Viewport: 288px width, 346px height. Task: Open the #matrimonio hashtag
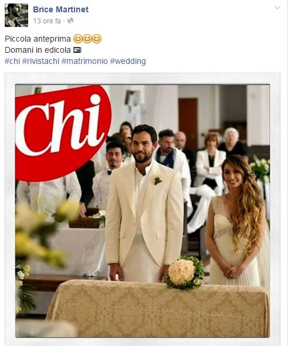point(84,61)
